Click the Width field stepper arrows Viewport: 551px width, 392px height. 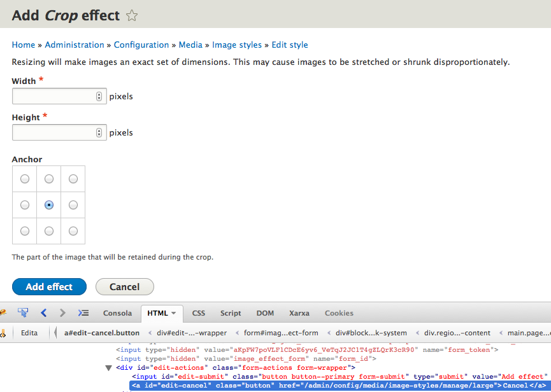[99, 96]
